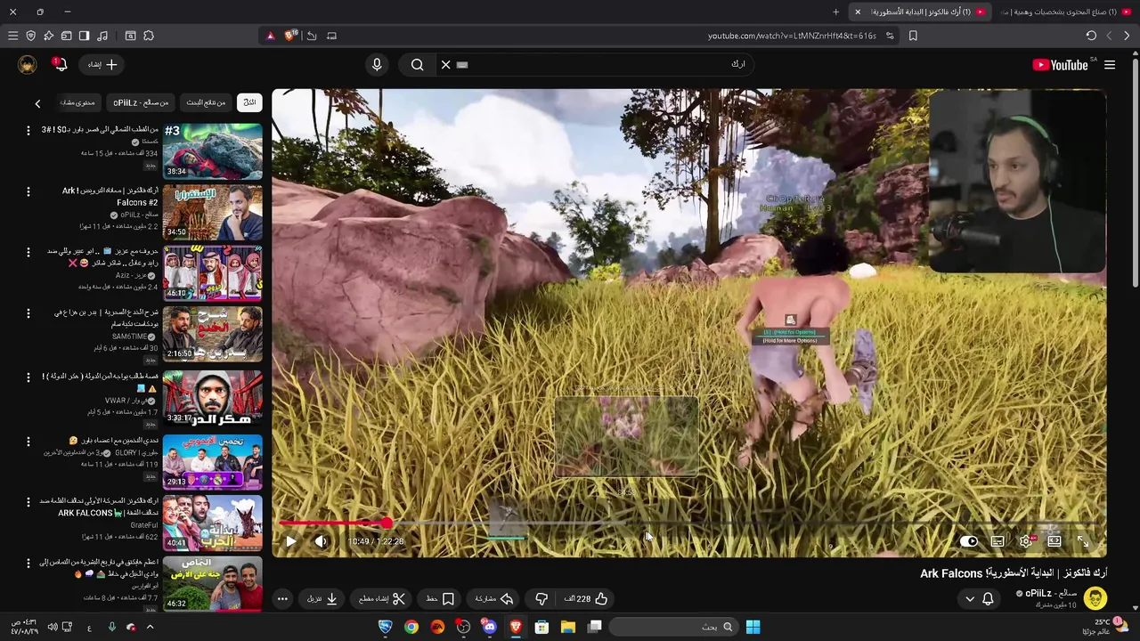Switch the player to theater mode

(x=1054, y=541)
